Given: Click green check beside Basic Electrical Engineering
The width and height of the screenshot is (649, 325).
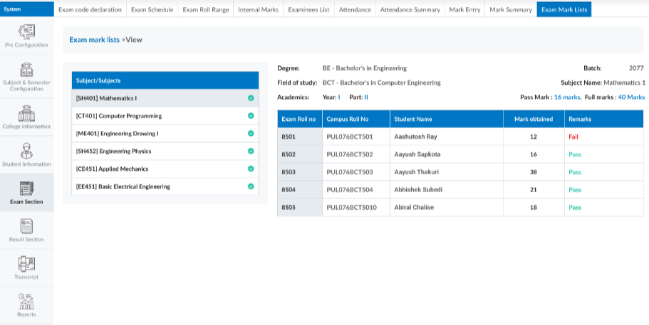Looking at the screenshot, I should [251, 186].
